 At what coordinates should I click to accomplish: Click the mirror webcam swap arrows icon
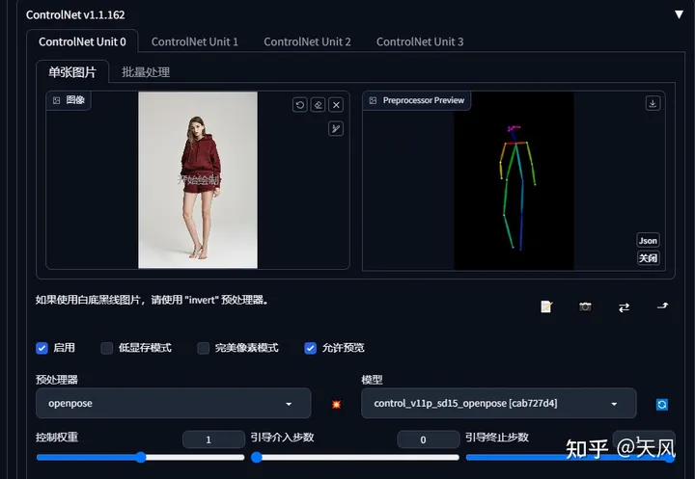pos(624,306)
